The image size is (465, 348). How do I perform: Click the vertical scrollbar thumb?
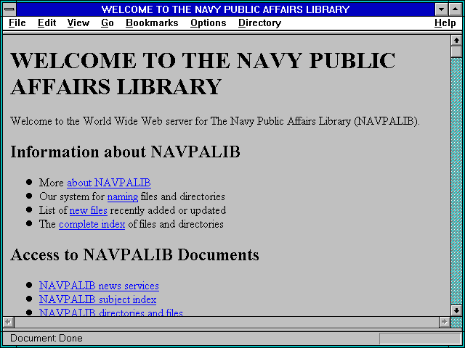(x=456, y=51)
